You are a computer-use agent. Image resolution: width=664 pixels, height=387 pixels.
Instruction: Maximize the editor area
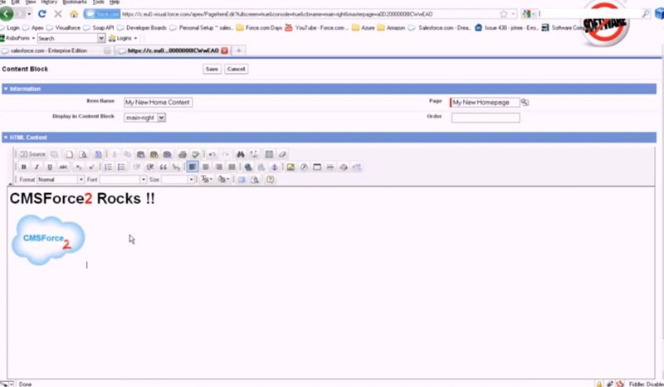coord(242,180)
